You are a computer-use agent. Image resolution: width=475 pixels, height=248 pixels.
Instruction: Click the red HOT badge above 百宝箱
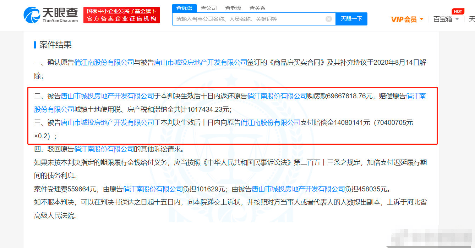coord(458,11)
